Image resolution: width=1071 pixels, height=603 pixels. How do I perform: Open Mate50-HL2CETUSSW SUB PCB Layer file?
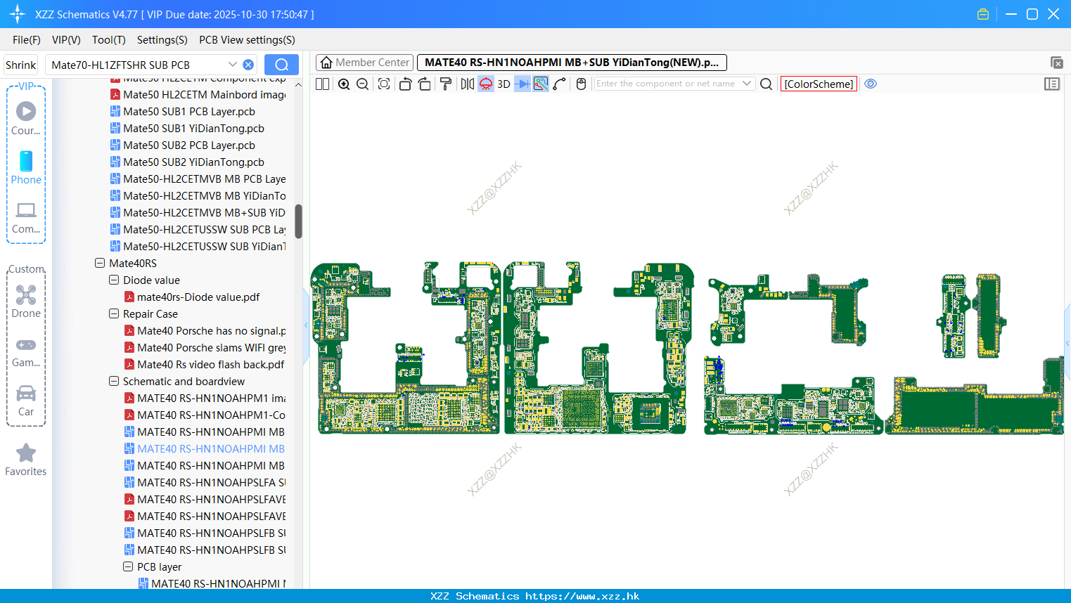point(198,230)
